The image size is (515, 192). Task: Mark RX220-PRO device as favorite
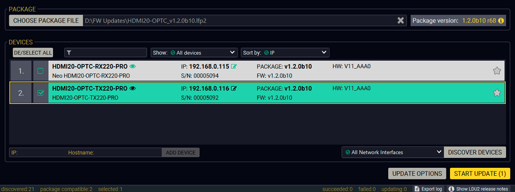497,71
